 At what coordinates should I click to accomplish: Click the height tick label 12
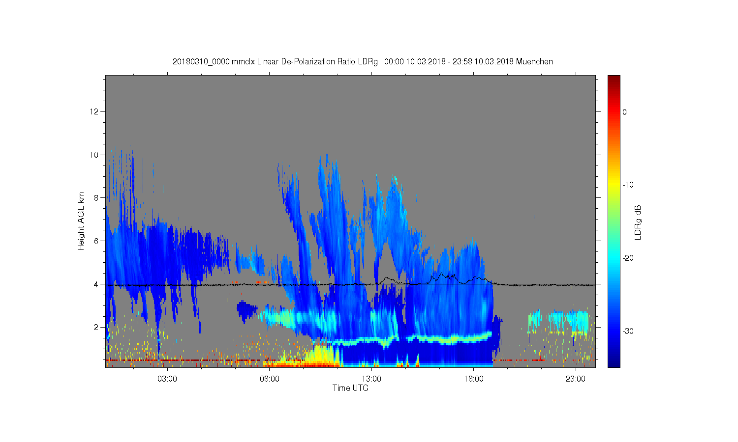[95, 111]
